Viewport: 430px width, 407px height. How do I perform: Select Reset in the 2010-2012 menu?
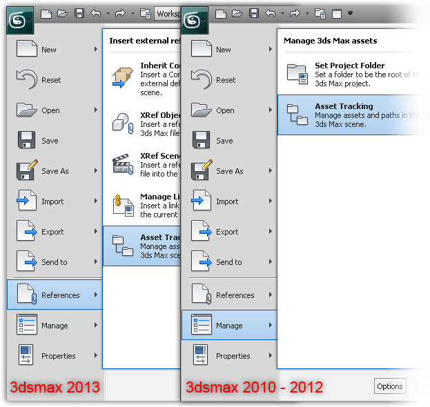pyautogui.click(x=229, y=80)
